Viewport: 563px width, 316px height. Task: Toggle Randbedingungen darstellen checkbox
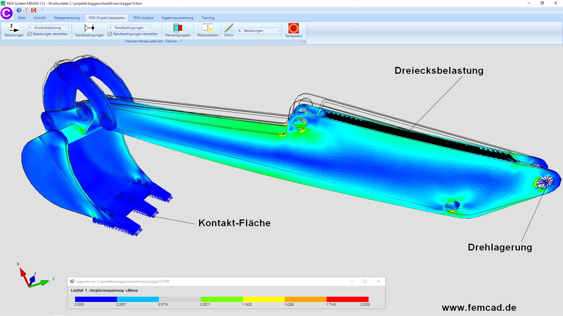(x=110, y=34)
